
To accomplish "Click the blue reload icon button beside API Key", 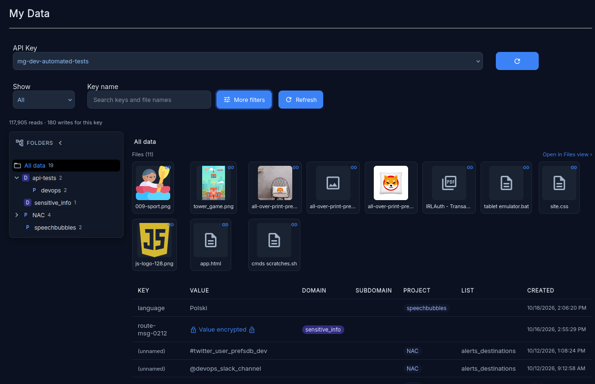I will click(x=517, y=61).
